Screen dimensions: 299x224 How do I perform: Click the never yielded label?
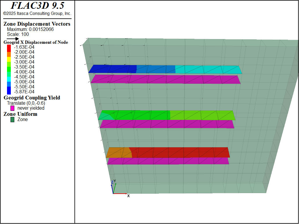coord(31,108)
